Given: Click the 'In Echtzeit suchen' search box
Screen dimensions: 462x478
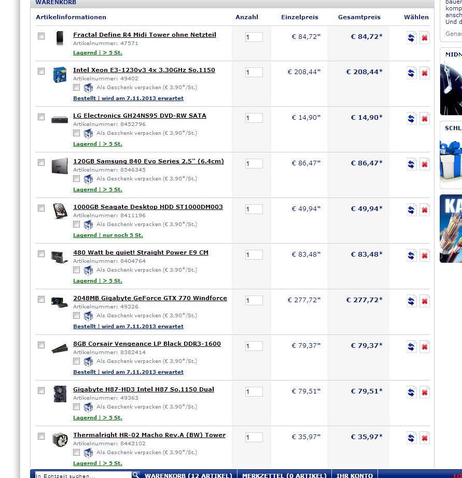Looking at the screenshot, I should pyautogui.click(x=83, y=475).
